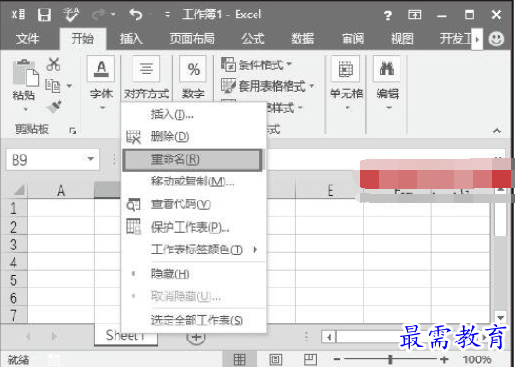Select row 5 header

pyautogui.click(x=14, y=280)
